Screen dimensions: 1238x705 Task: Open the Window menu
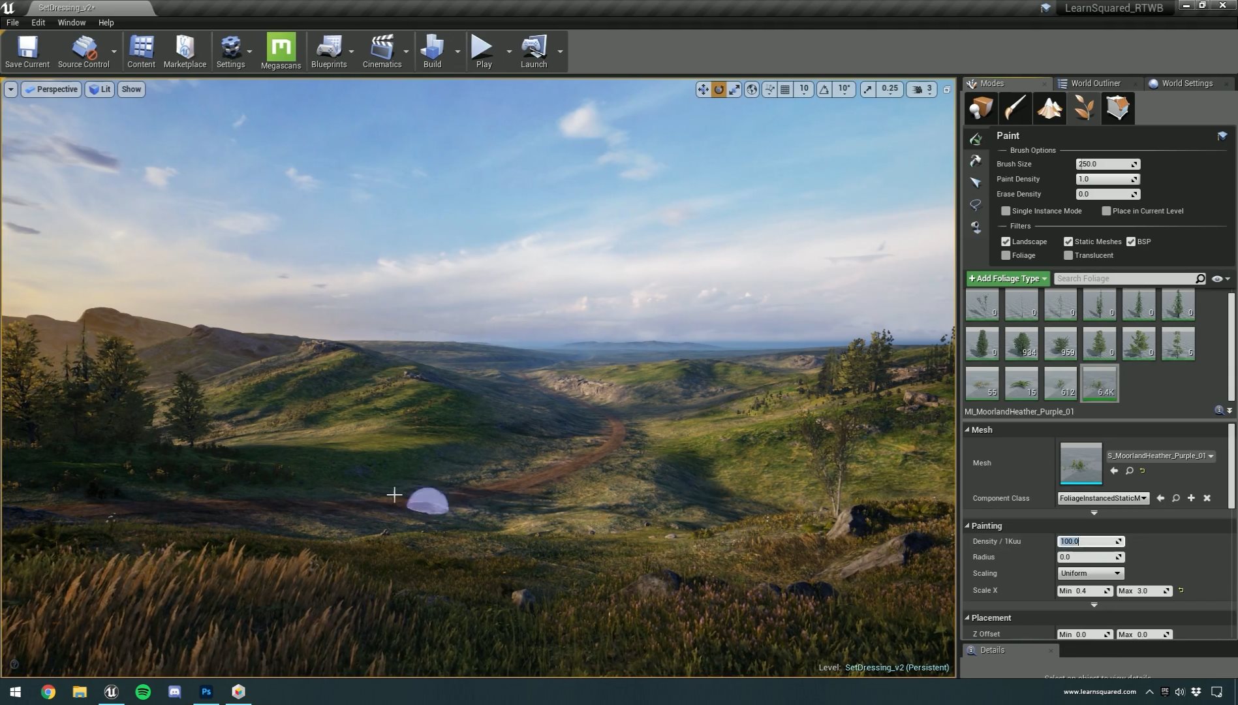[x=71, y=22]
